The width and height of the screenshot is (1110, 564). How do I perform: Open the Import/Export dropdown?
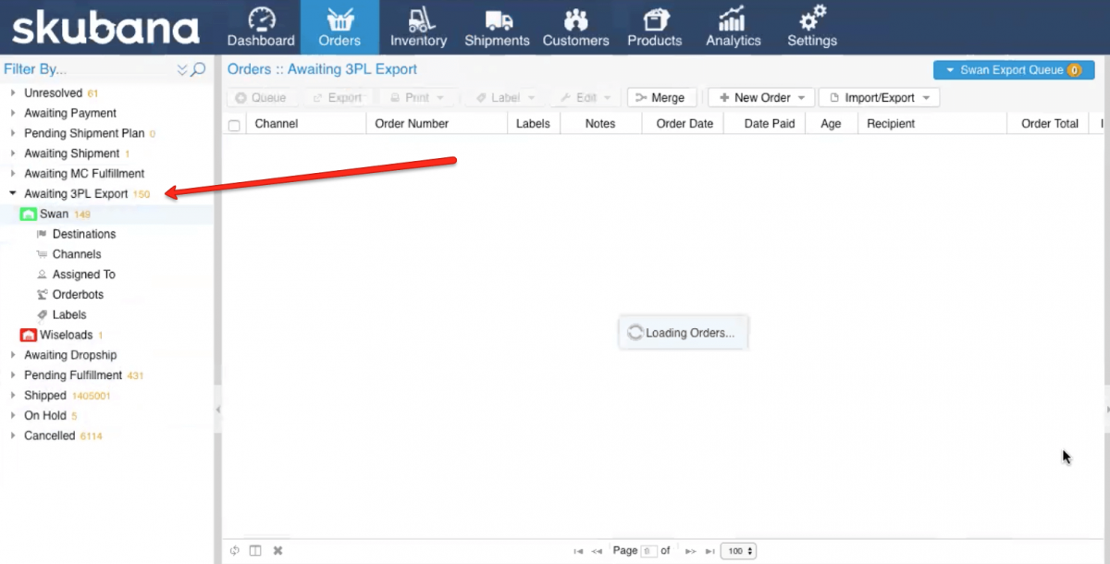[x=879, y=98]
